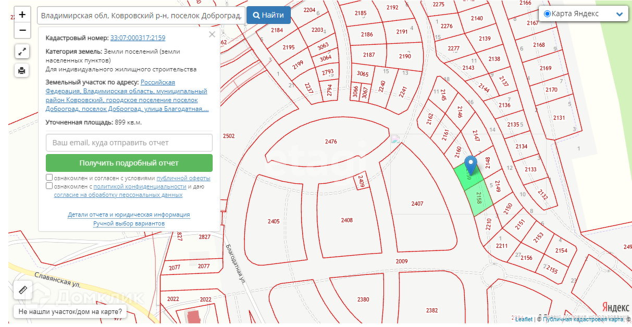Select parcel 2211 on the map
Screen dimensions: 632x327
(501, 246)
